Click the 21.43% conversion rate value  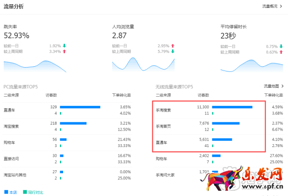[124, 140]
